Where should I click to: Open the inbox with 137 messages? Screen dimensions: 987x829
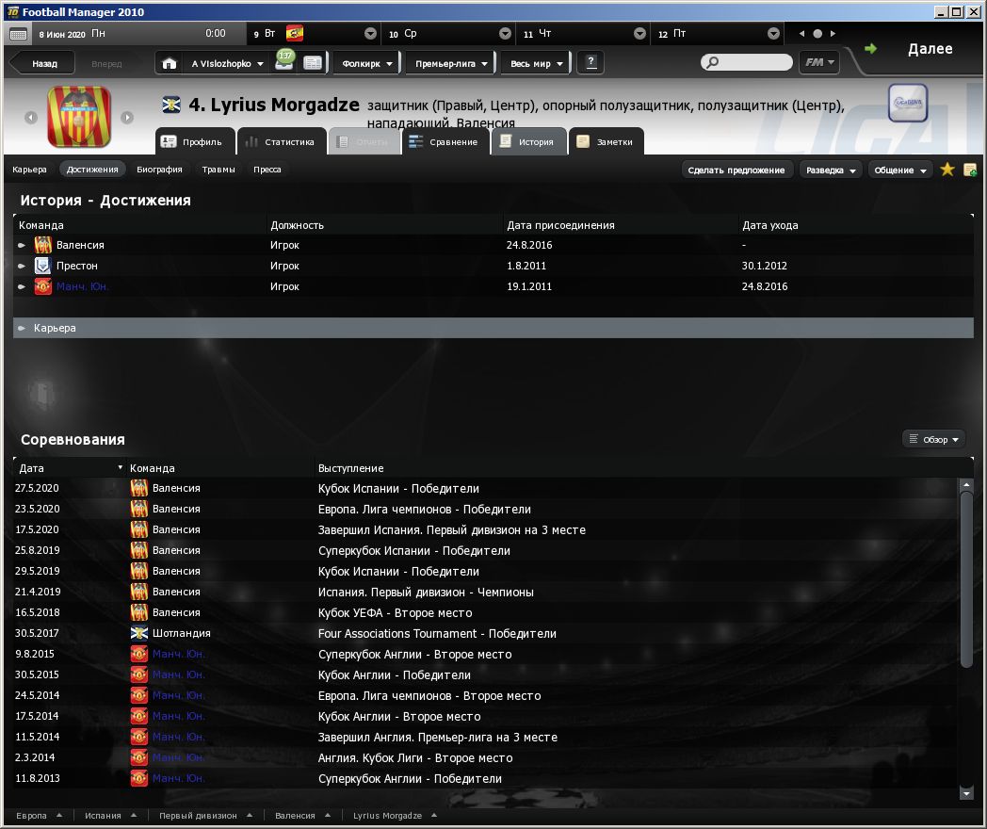click(284, 62)
